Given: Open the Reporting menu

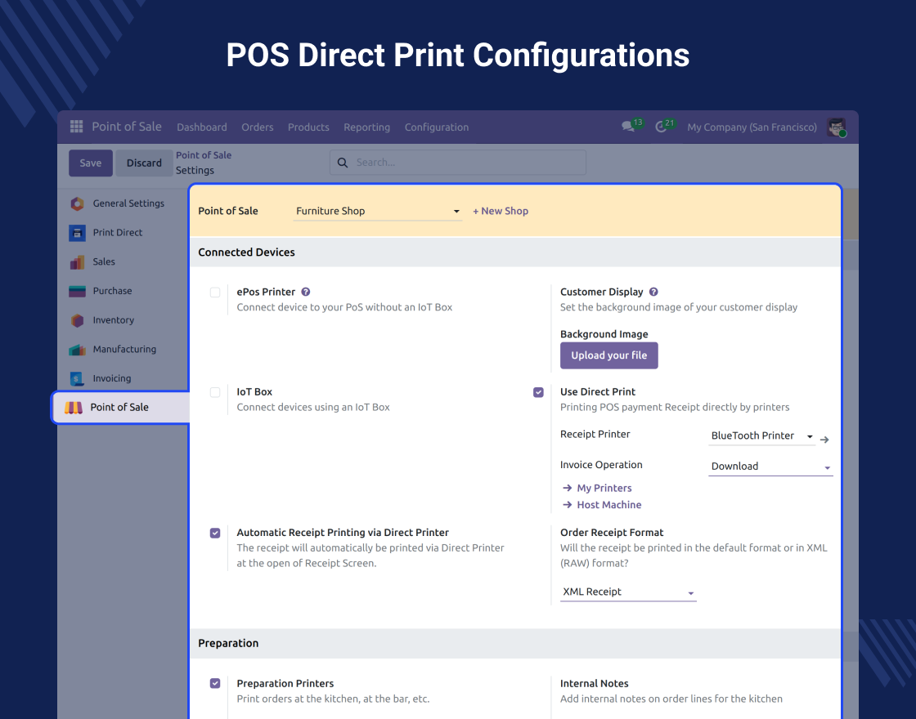Looking at the screenshot, I should tap(366, 127).
